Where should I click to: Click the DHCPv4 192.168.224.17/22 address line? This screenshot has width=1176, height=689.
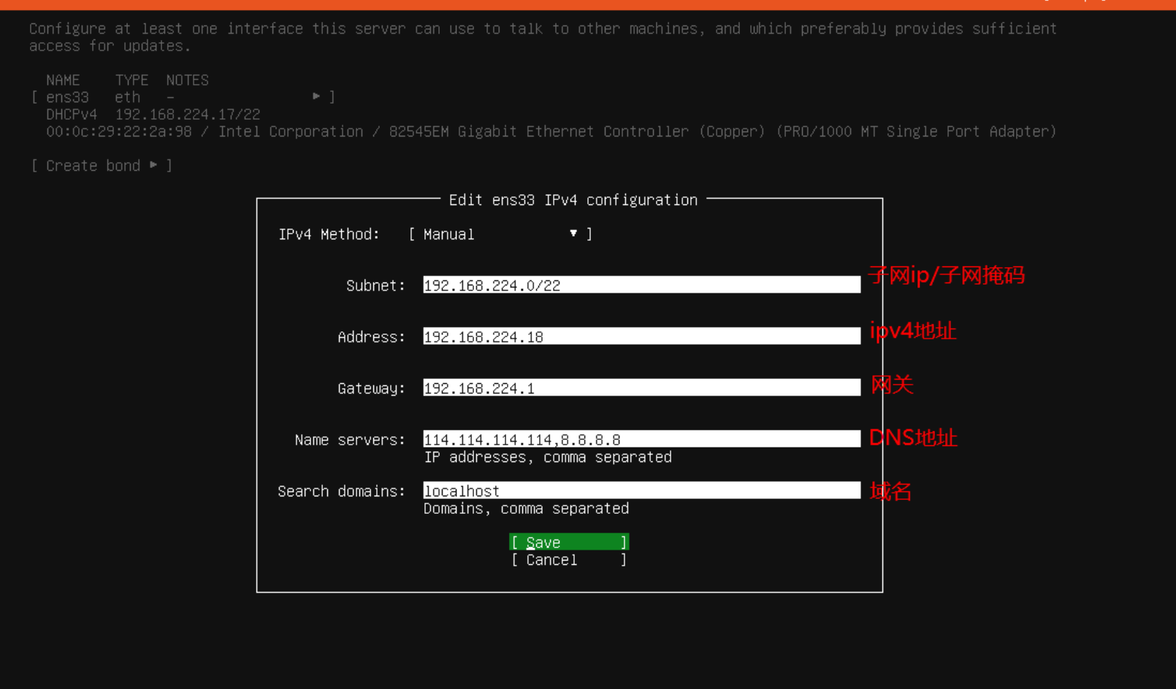click(153, 115)
